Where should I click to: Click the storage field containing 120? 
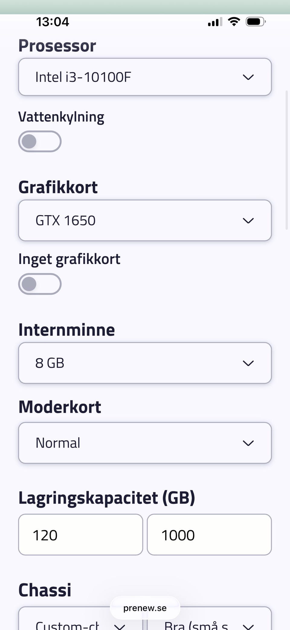click(x=80, y=535)
